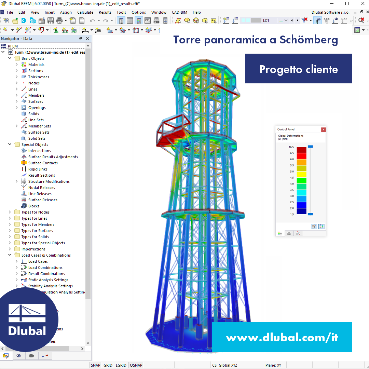Viewport: 369px width, 369px height.
Task: Open Control Panel filter tab icon
Action: click(298, 233)
